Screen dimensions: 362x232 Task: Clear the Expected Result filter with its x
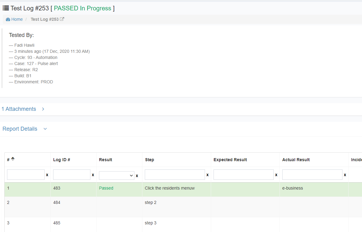coord(276,175)
